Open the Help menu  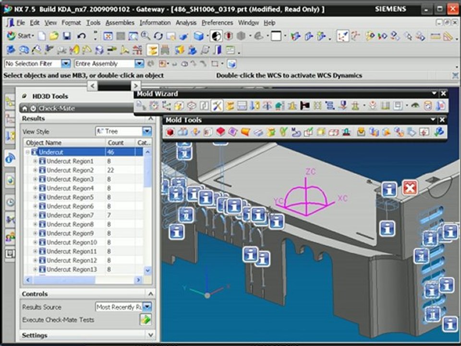tap(269, 23)
